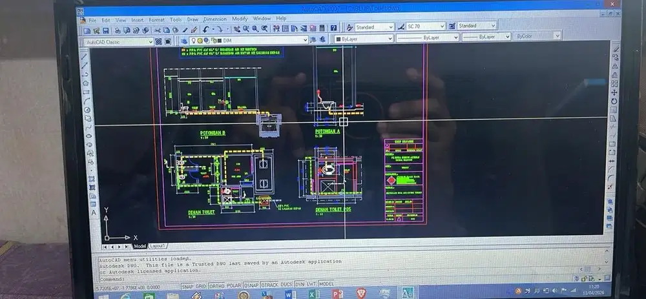The image size is (646, 299).
Task: Toggle LWT lineweight display
Action: (x=311, y=284)
